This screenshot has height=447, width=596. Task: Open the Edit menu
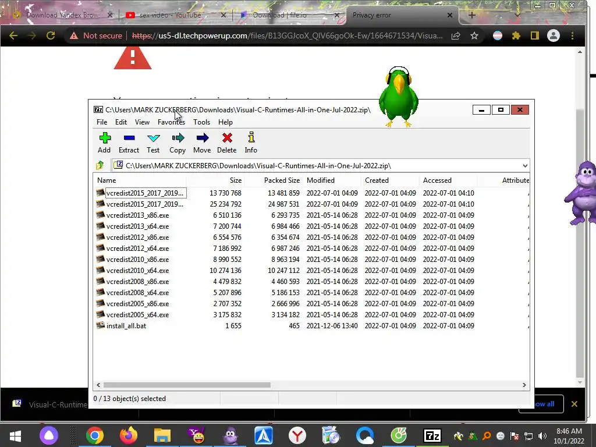coord(121,122)
